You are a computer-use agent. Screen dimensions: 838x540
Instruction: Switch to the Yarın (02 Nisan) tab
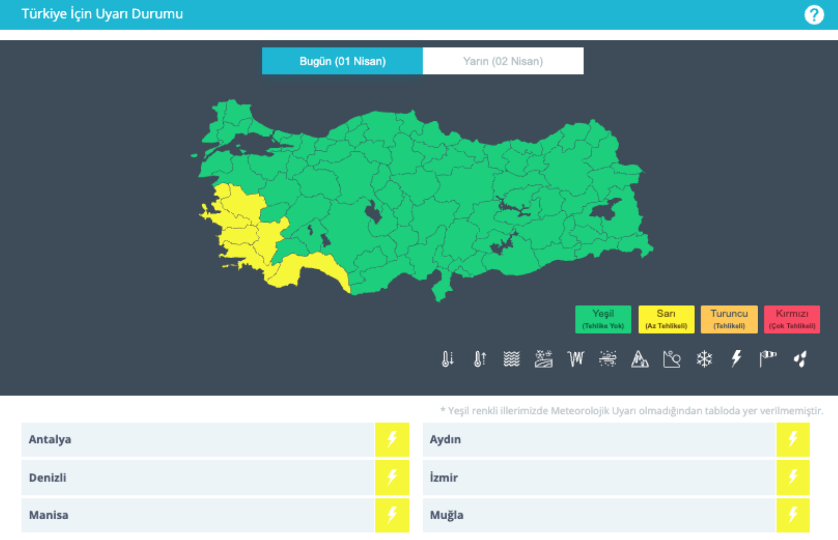point(503,61)
